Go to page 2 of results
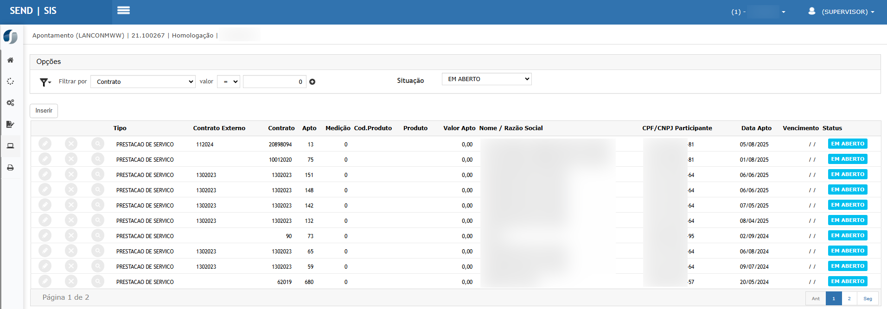 click(849, 298)
